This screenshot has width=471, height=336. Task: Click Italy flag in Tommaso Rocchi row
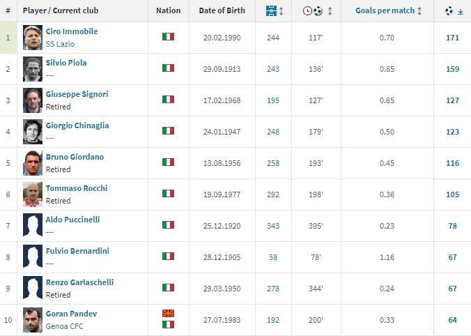pos(168,194)
